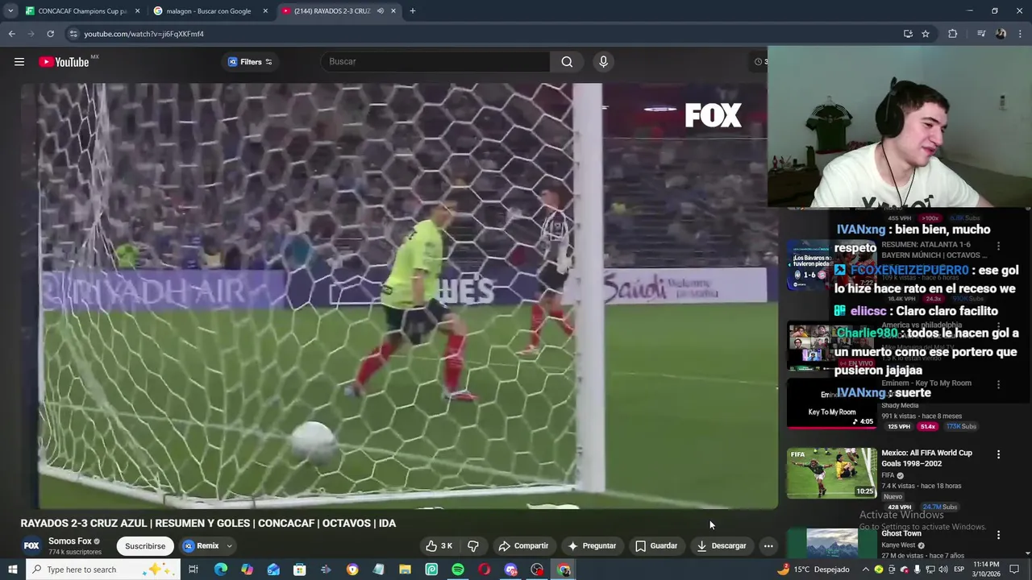Image resolution: width=1032 pixels, height=580 pixels.
Task: Install app icon in address bar
Action: click(908, 34)
